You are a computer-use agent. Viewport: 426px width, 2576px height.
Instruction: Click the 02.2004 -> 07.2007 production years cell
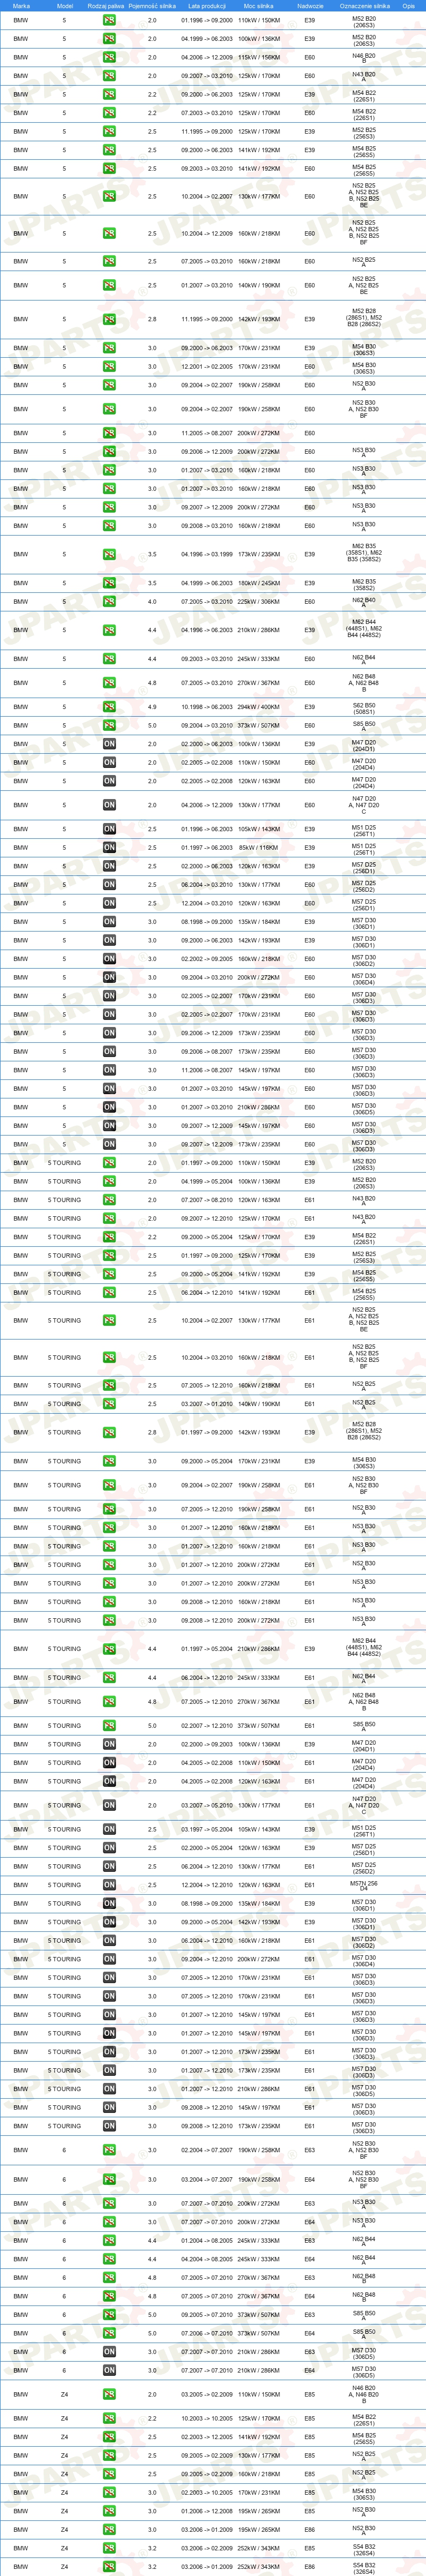[x=206, y=2150]
